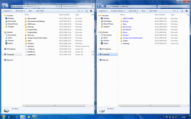Refresh the Data (G:) window address bar

point(155,6)
